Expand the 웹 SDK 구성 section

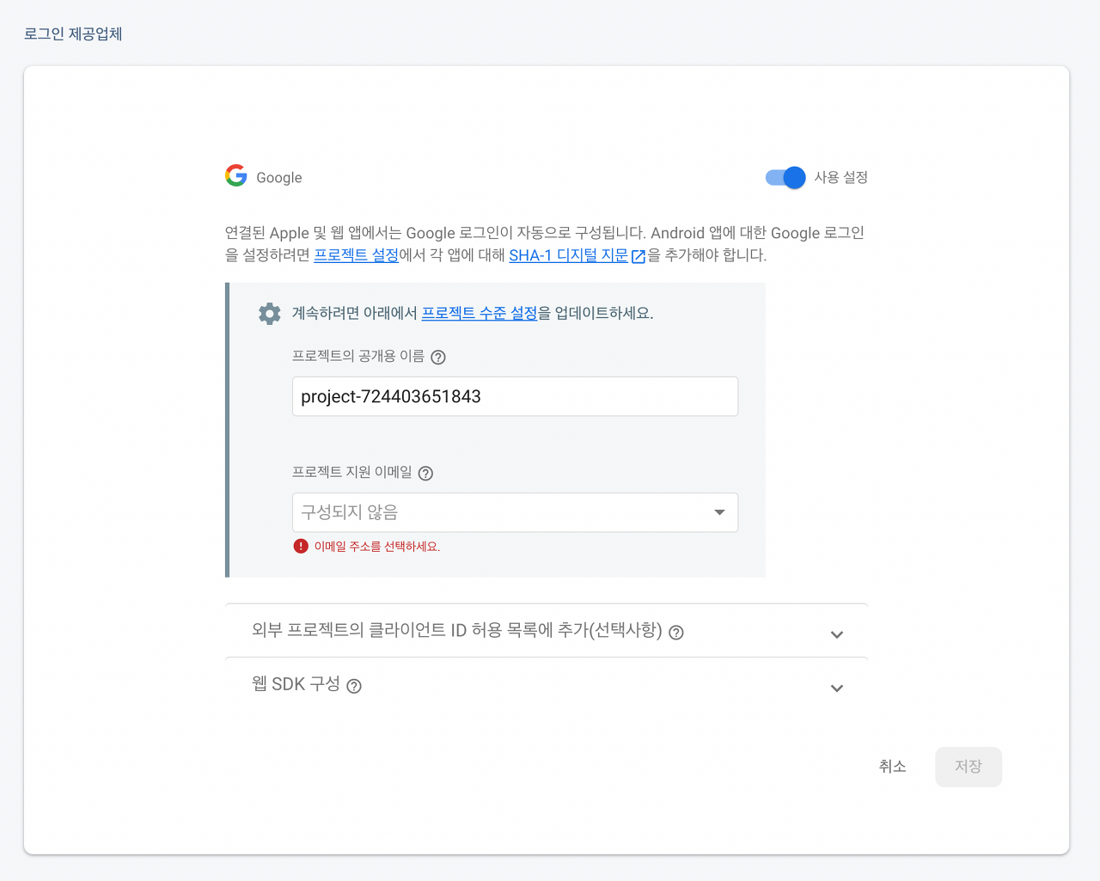click(x=547, y=685)
